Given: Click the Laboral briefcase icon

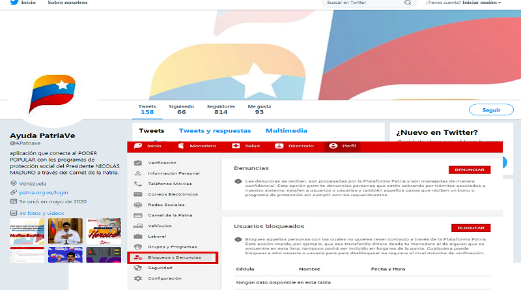Looking at the screenshot, I should click(x=138, y=236).
